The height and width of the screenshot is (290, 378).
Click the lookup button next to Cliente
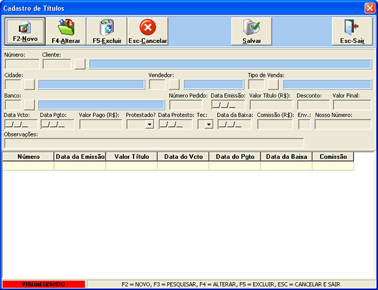click(80, 65)
